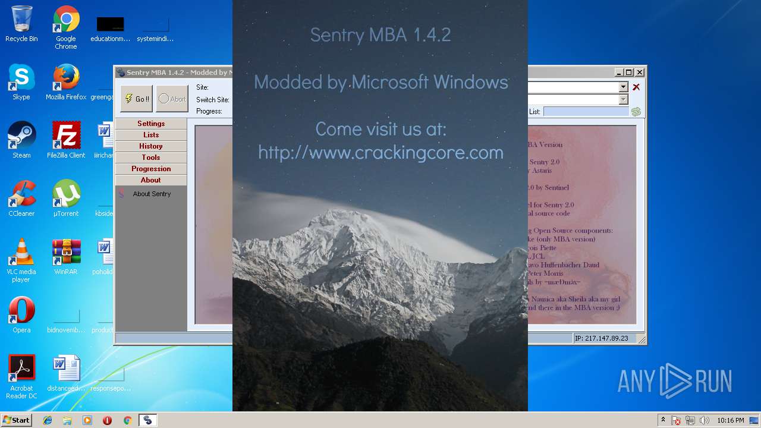Open µTorrent desktop shortcut
Viewport: 761px width, 428px height.
coord(66,199)
